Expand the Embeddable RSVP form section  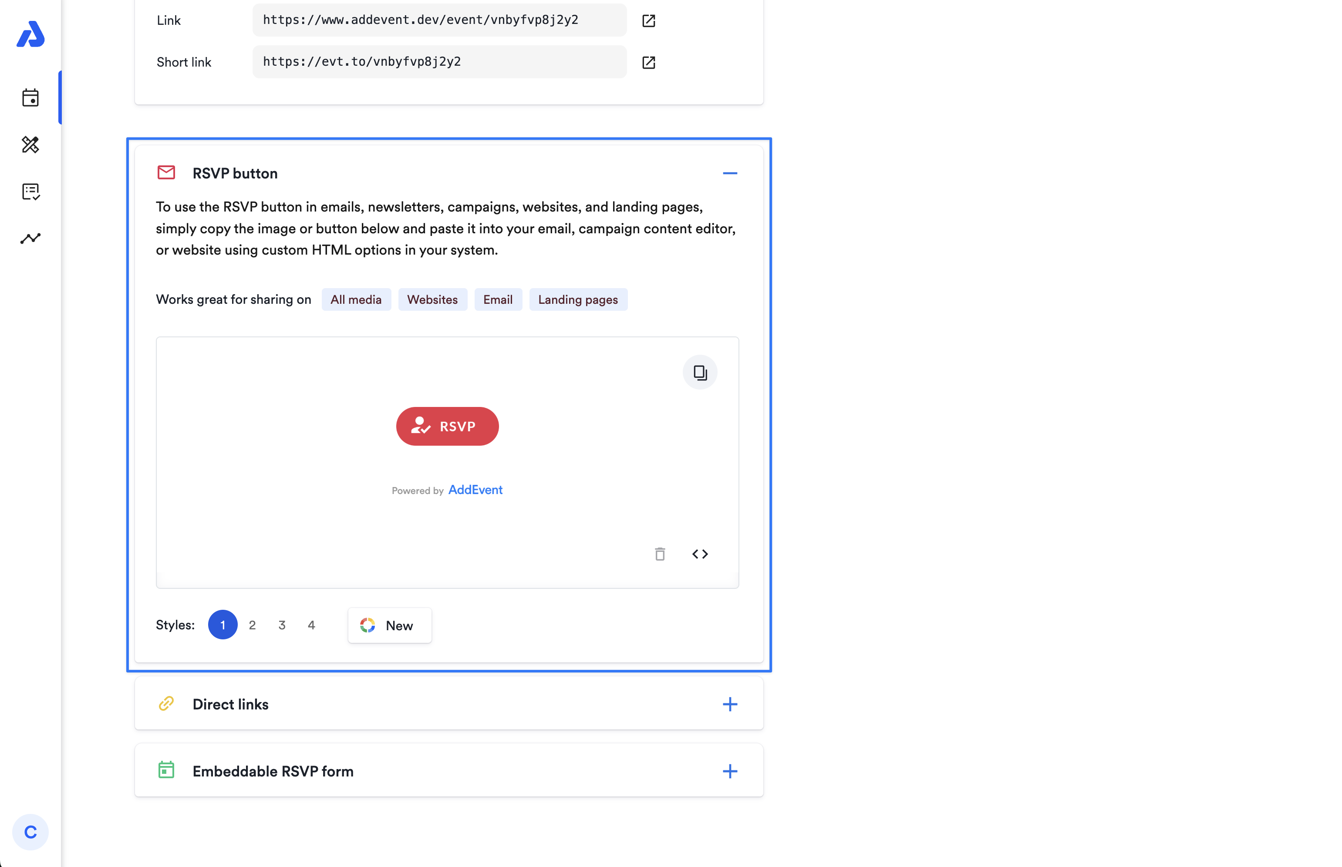click(x=729, y=771)
